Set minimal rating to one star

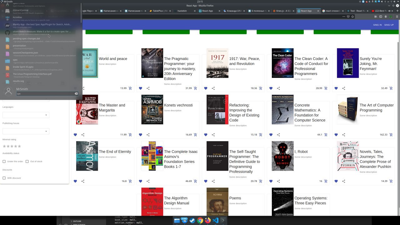[x=4, y=146]
